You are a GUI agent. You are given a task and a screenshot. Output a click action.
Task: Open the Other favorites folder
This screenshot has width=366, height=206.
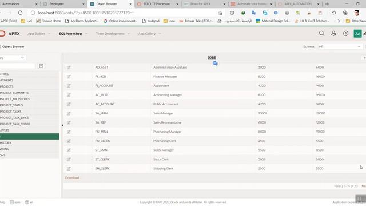pos(356,21)
